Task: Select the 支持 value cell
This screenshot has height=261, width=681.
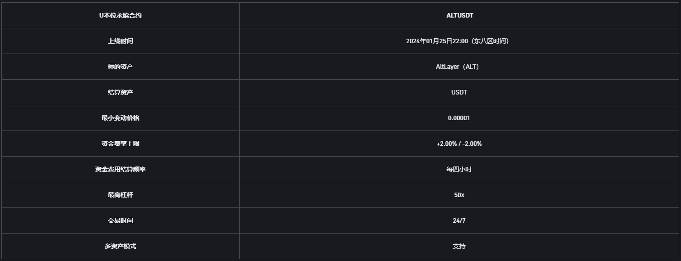Action: click(x=459, y=246)
